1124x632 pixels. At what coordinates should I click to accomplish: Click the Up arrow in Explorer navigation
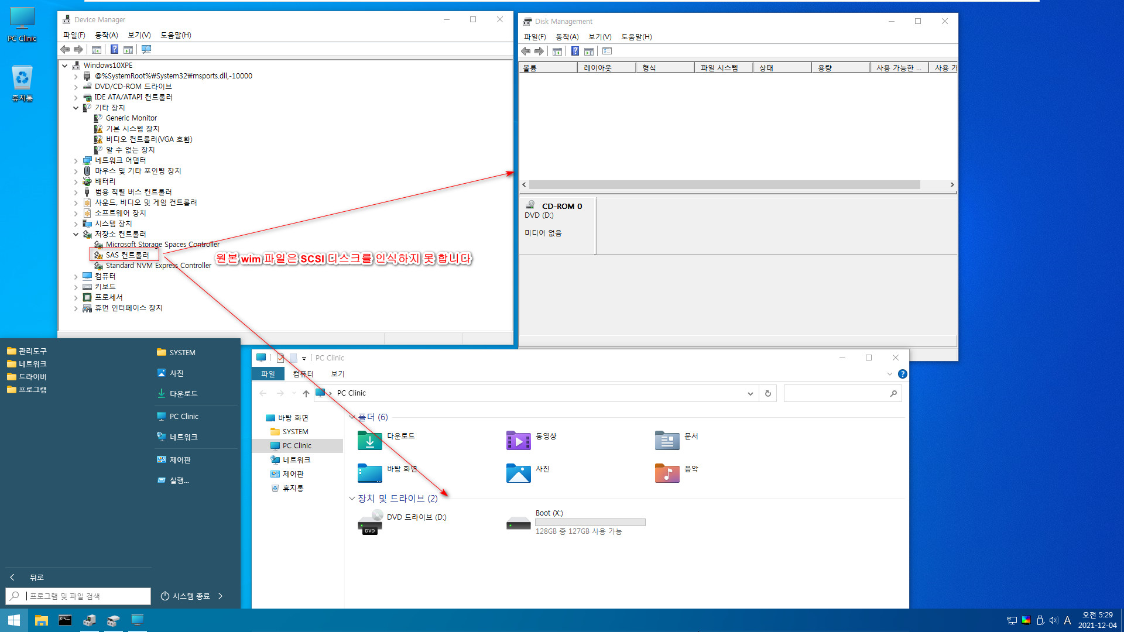point(306,393)
